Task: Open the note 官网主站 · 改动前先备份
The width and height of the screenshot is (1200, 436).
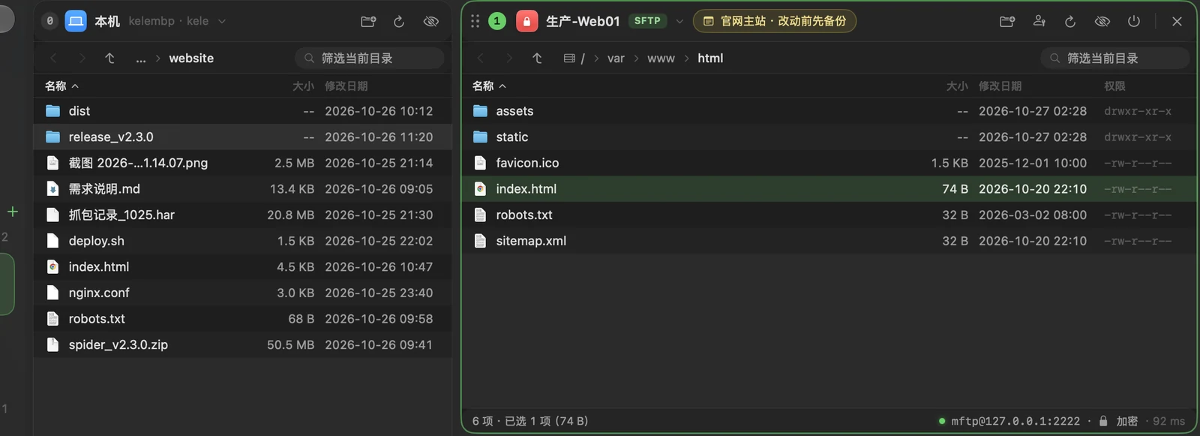Action: pyautogui.click(x=775, y=21)
